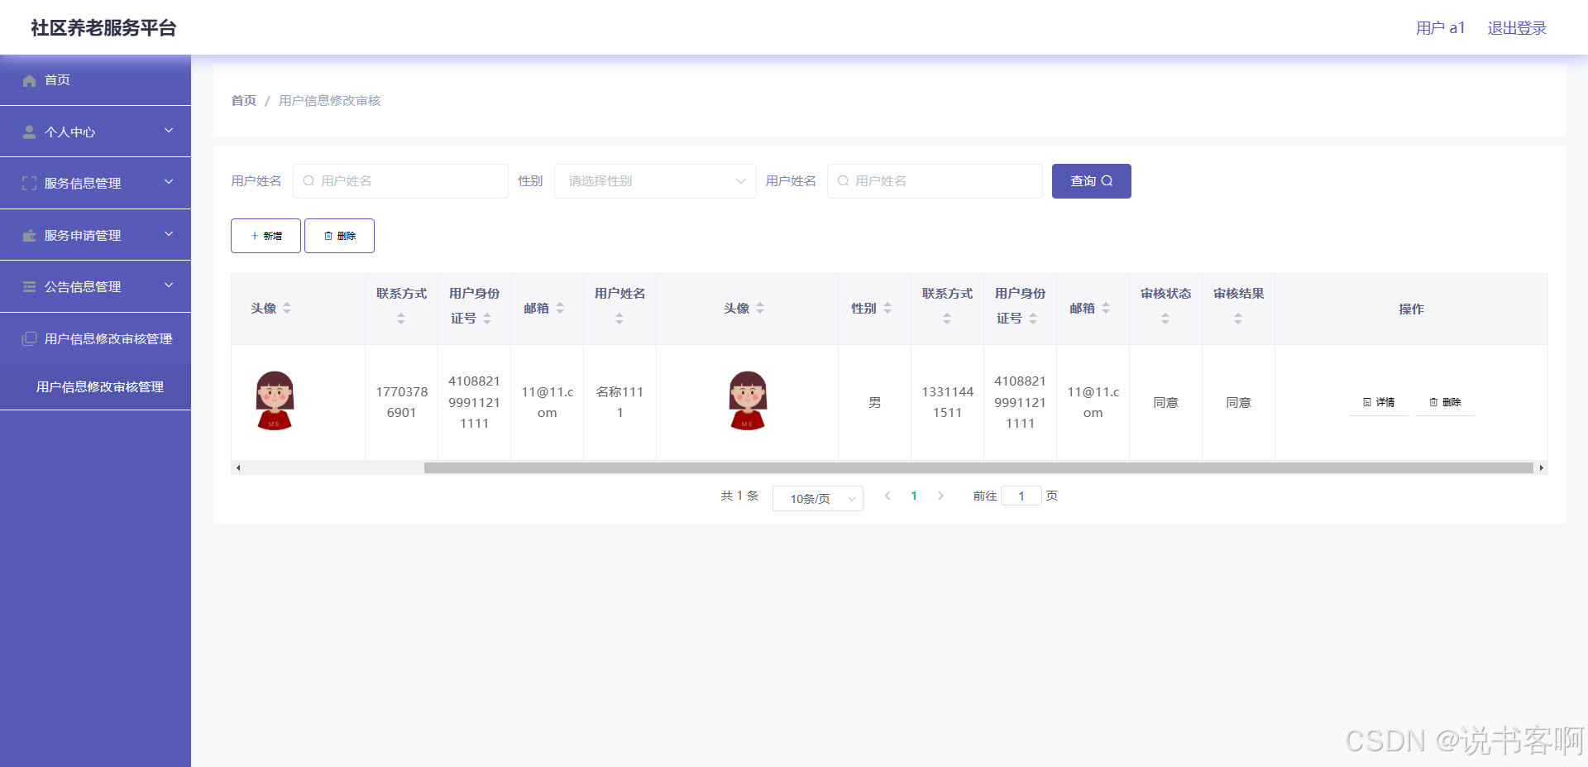Click the table scrollbar left arrow

pos(238,468)
